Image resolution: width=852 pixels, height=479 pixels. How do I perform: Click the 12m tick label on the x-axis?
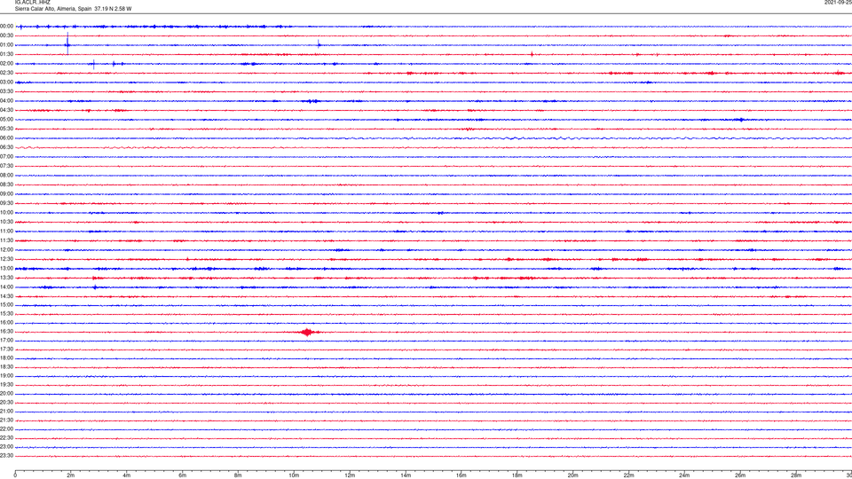pos(350,475)
